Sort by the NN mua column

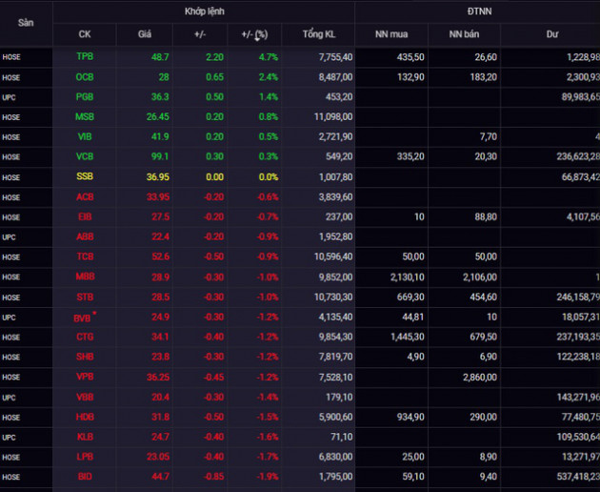(x=391, y=34)
